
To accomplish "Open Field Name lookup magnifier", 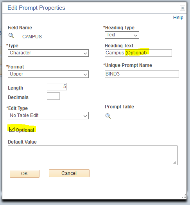I will point(11,36).
